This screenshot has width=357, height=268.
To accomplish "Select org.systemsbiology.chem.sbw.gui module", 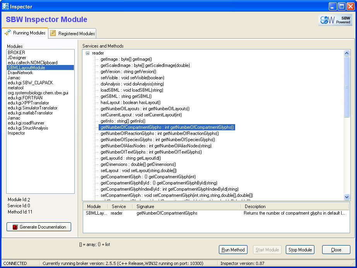I will pos(38,93).
